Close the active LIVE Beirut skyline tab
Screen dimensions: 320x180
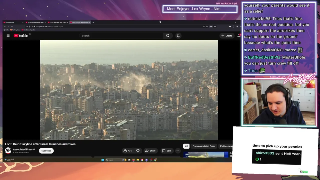89,22
